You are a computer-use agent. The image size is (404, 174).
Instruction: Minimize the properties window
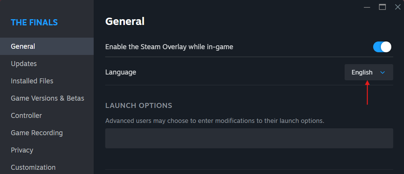[367, 7]
